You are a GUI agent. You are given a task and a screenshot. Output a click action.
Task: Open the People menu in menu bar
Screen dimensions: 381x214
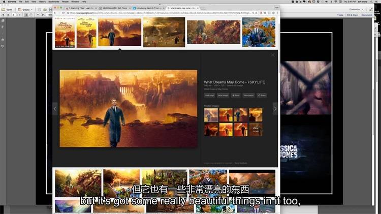pos(65,2)
